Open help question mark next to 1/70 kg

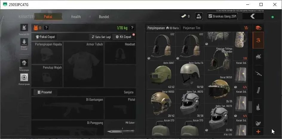click(132, 28)
